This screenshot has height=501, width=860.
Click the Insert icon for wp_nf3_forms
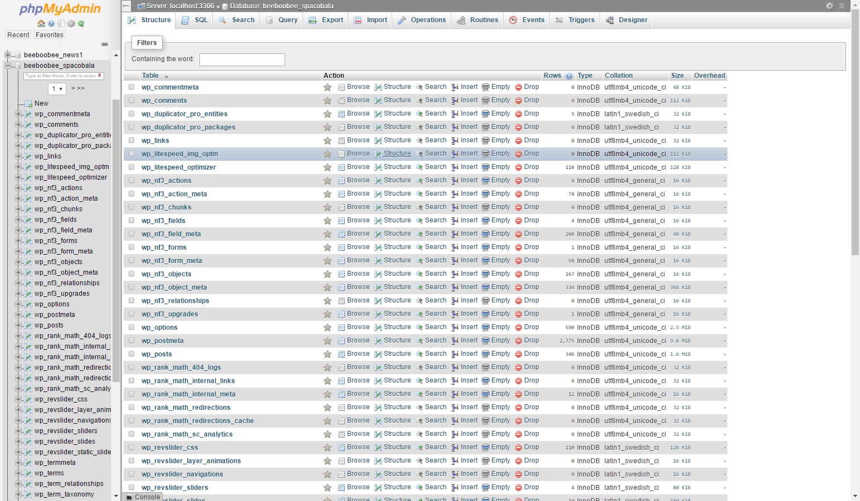pyautogui.click(x=455, y=247)
